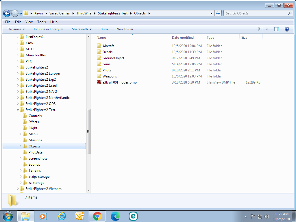Click the Burn button
296x222 pixels.
[104, 29]
